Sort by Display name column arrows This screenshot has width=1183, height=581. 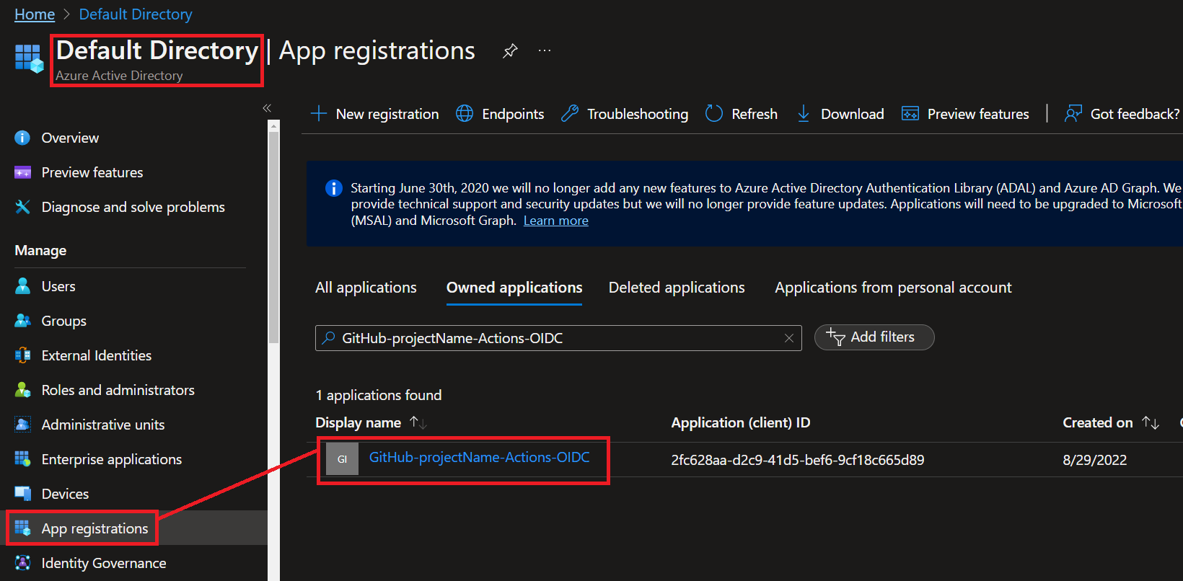418,422
